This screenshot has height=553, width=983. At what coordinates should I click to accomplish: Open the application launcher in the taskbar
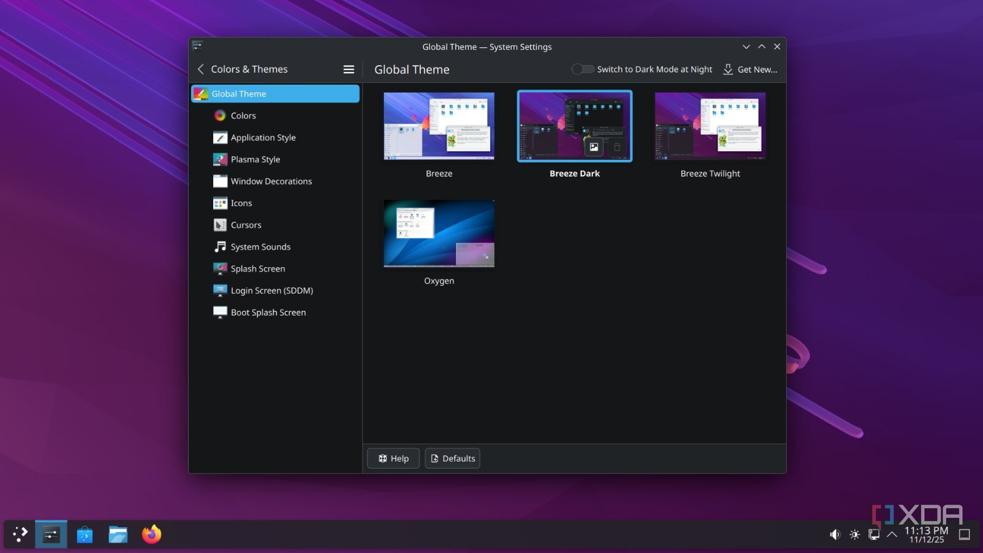coord(20,535)
